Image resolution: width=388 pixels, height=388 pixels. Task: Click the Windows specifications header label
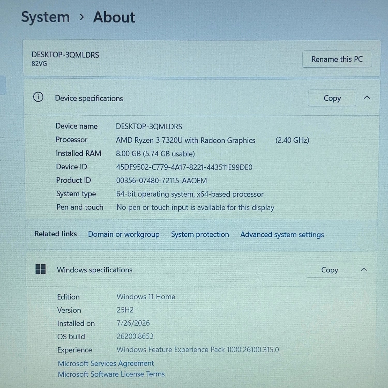coord(95,270)
